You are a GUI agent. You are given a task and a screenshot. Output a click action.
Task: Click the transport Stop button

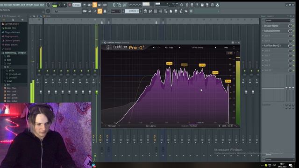click(x=64, y=5)
